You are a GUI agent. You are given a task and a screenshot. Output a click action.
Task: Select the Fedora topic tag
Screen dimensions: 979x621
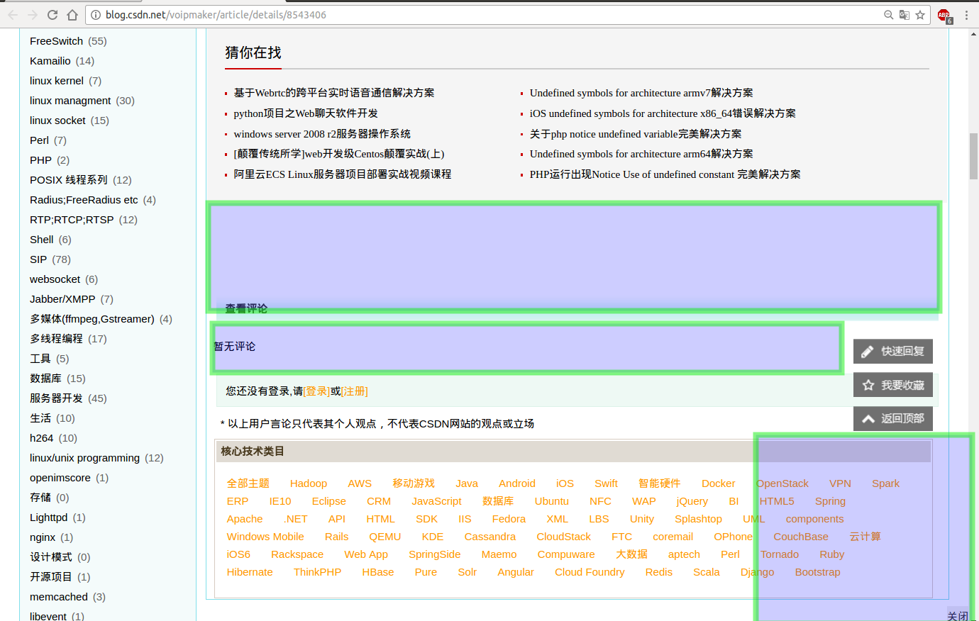509,519
